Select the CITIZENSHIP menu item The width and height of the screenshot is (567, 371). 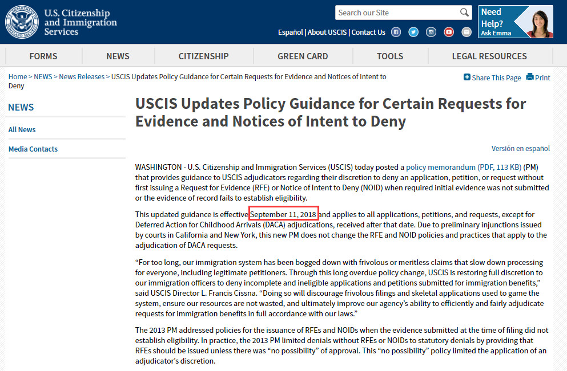[203, 56]
